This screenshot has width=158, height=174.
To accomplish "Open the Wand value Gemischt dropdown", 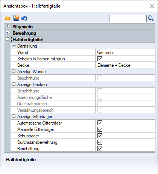I will [x=125, y=52].
